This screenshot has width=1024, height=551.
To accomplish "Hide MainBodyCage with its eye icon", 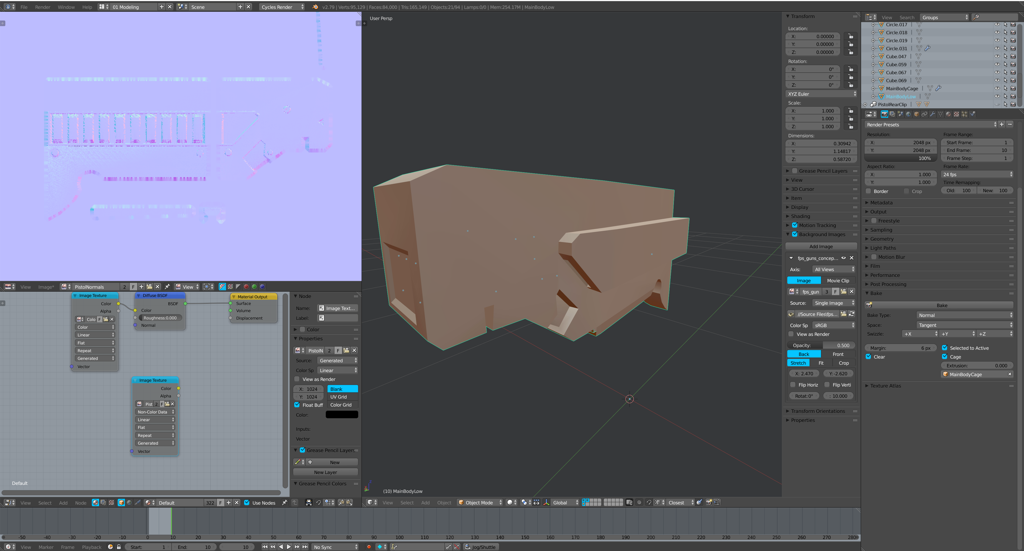I will coord(997,88).
